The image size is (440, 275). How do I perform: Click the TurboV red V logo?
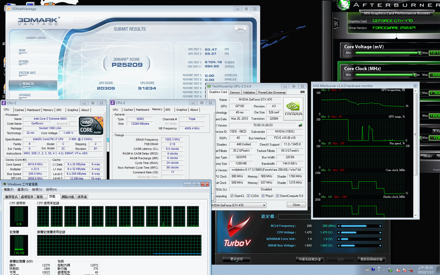(x=238, y=225)
